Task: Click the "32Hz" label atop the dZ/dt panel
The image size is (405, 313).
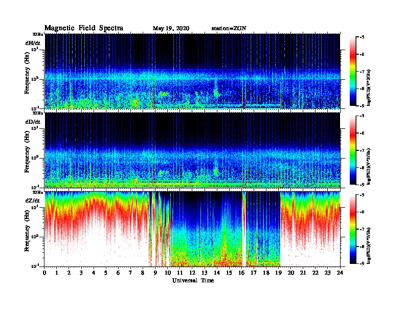Action: click(38, 192)
